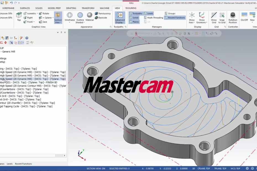Toggle the Recent Functions manager
This screenshot has height=171, width=257.
(175, 18)
